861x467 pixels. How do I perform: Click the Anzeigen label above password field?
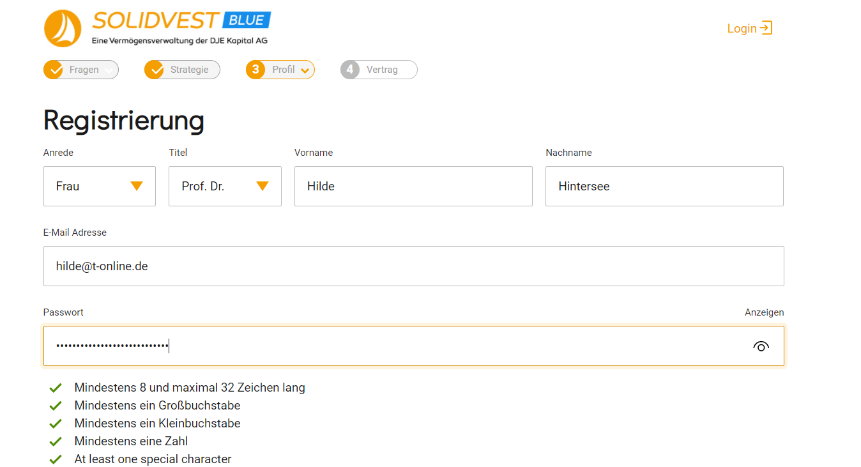tap(764, 312)
